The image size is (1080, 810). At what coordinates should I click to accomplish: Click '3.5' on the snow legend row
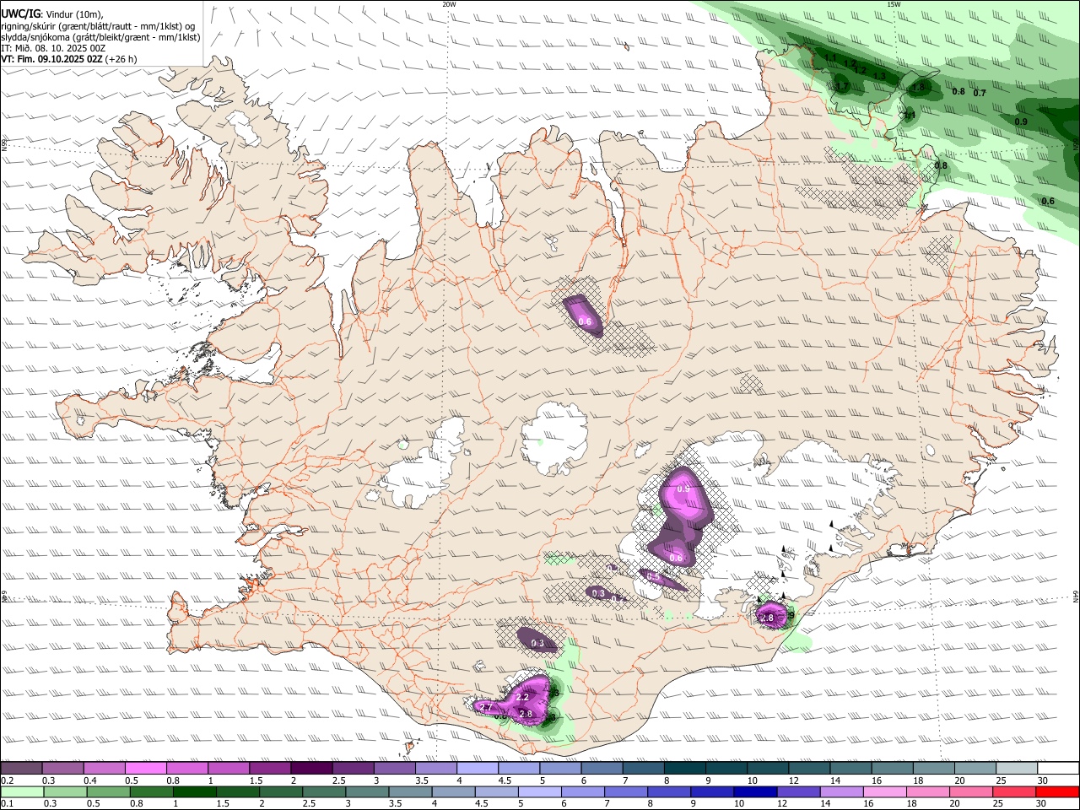click(420, 780)
